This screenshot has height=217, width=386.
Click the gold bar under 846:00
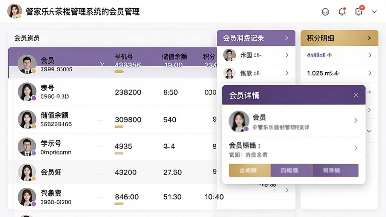click(x=119, y=204)
